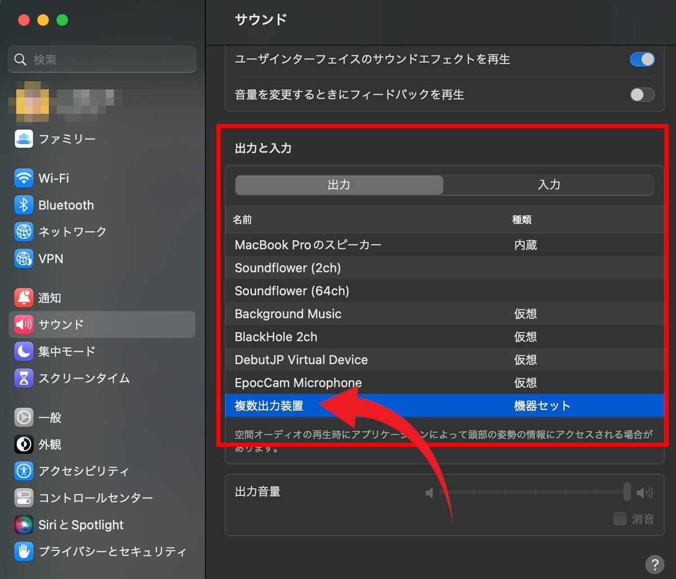
Task: Check the 消音 mute checkbox
Action: 620,519
